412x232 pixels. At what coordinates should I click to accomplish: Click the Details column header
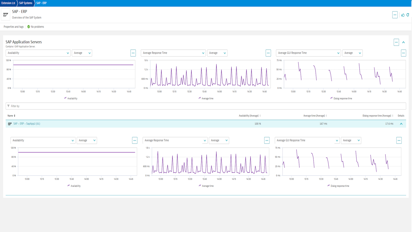point(401,116)
